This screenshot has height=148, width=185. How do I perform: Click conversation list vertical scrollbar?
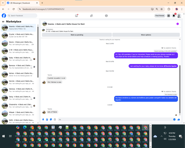click(x=38, y=52)
